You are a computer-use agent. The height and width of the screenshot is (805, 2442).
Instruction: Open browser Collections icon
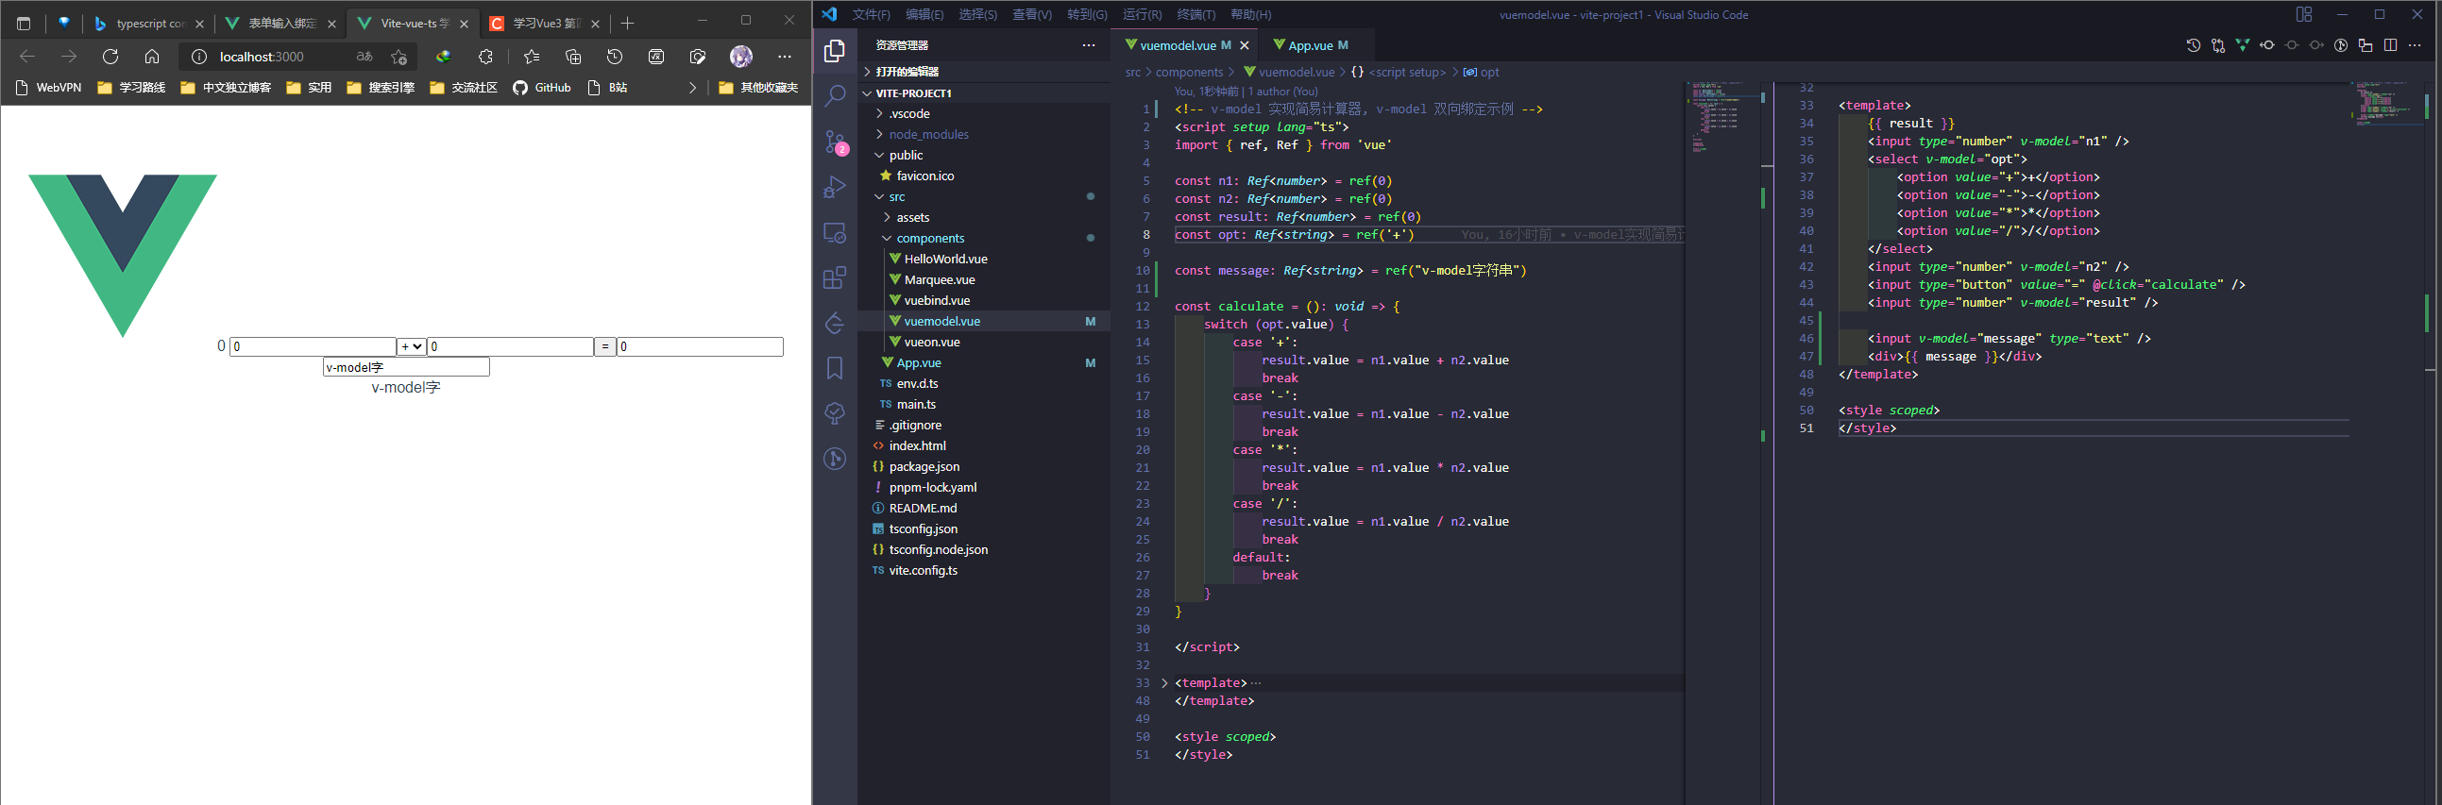coord(573,57)
